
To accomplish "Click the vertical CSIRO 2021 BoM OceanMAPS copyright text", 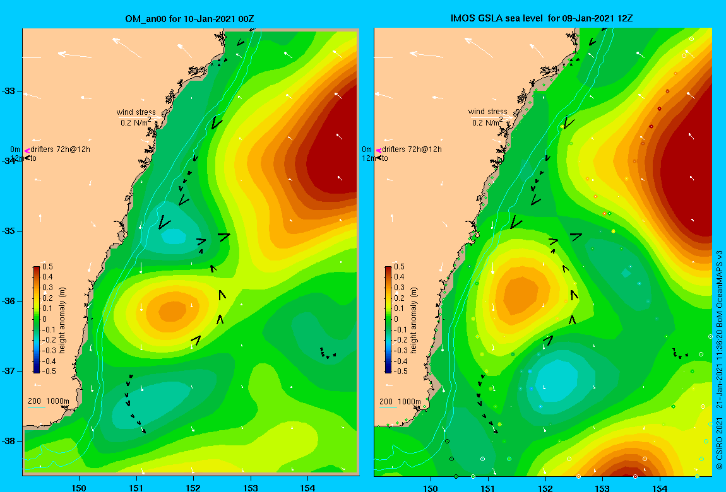I will 719,361.
